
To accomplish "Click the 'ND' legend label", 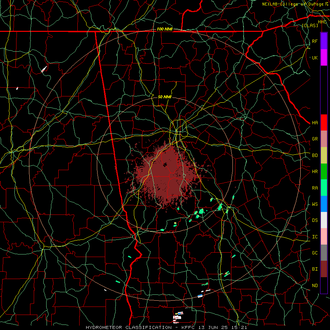I will click(x=315, y=285).
